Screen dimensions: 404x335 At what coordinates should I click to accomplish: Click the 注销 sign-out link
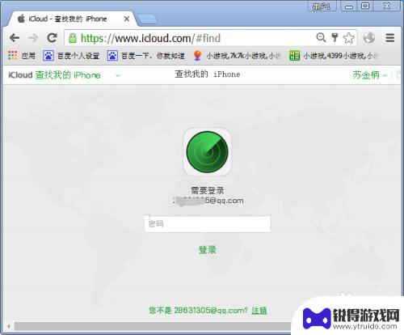(259, 311)
